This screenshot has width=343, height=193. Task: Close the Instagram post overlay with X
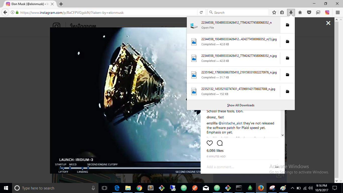point(328,23)
